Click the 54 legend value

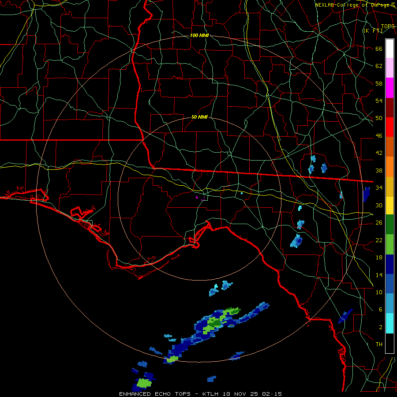coord(379,101)
